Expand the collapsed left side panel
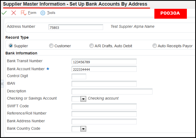Image resolution: width=196 pixels, height=138 pixels. [x=2, y=84]
